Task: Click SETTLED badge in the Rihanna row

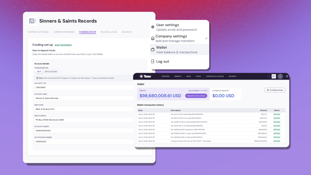Action: coord(277,137)
